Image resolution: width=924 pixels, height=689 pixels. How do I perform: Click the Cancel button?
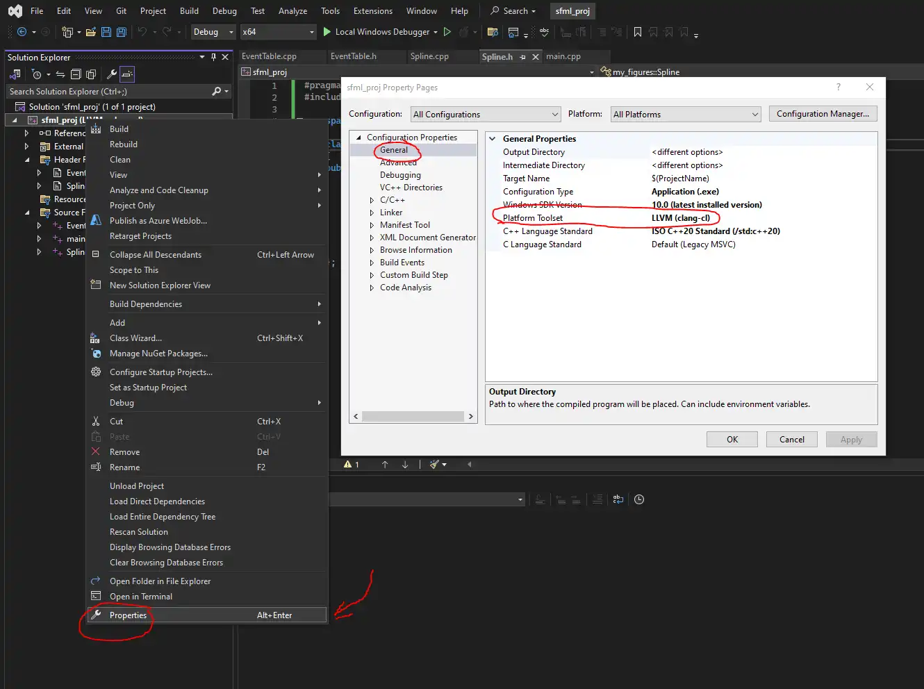tap(792, 440)
